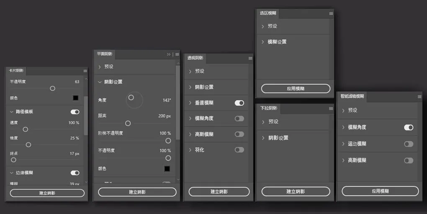The image size is (427, 214).
Task: Disable 垂直模糊 toggle in 透视阴影 panel
Action: coord(239,103)
